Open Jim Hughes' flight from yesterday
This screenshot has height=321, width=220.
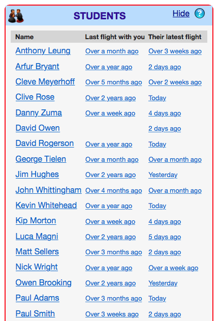pyautogui.click(x=163, y=175)
